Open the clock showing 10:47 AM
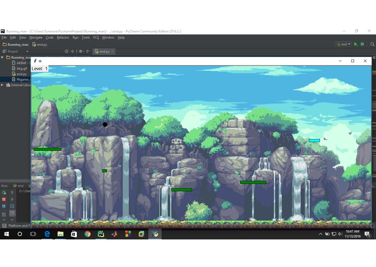 (x=353, y=233)
